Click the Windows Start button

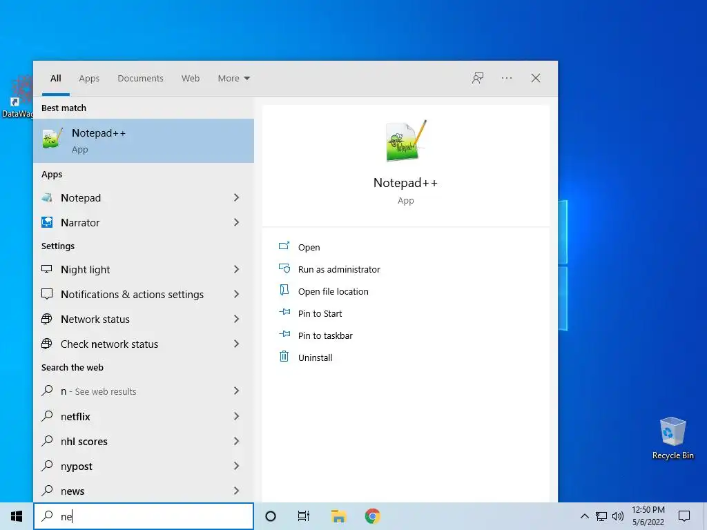click(x=17, y=516)
